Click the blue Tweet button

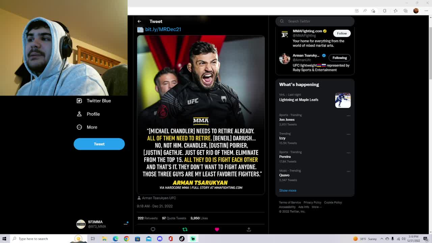[99, 144]
